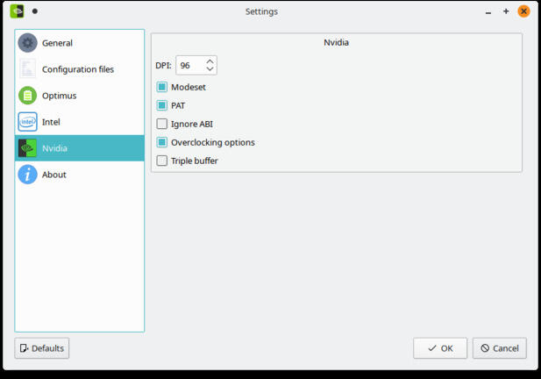Click the Nvidia group heading
The height and width of the screenshot is (379, 541).
[x=336, y=42]
